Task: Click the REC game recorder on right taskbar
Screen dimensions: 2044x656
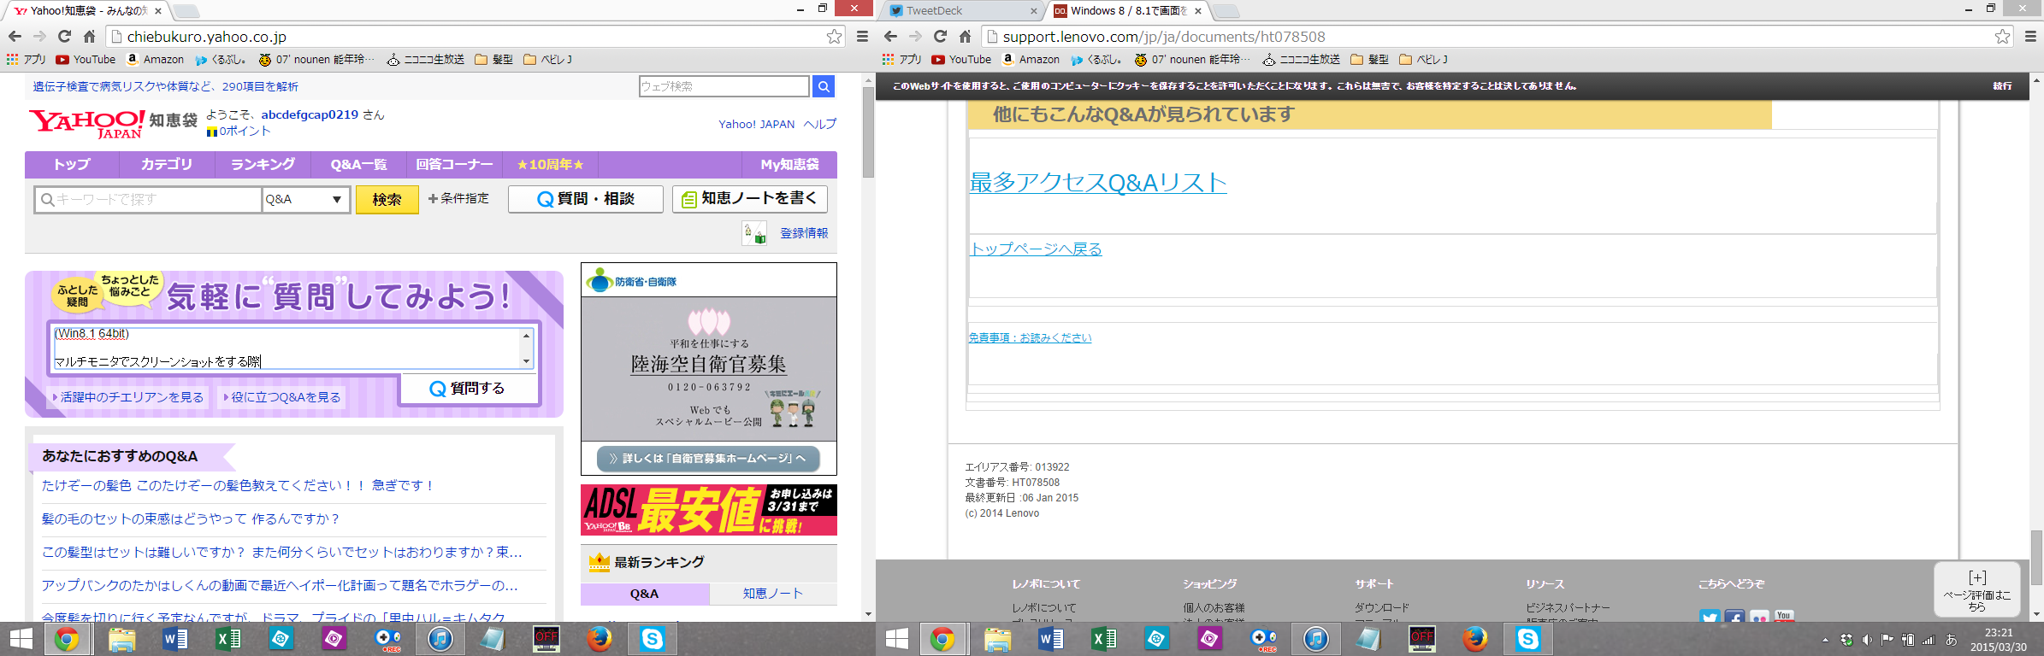Action: 1262,639
